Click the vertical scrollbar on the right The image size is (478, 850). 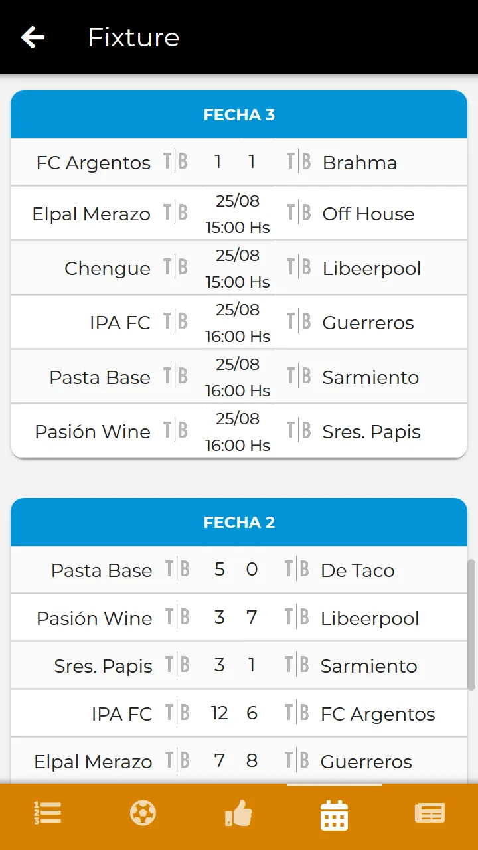471,624
